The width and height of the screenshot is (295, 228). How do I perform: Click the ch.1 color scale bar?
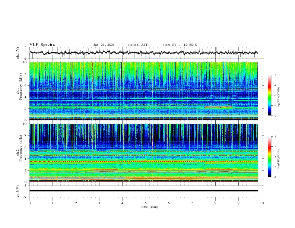(269, 95)
